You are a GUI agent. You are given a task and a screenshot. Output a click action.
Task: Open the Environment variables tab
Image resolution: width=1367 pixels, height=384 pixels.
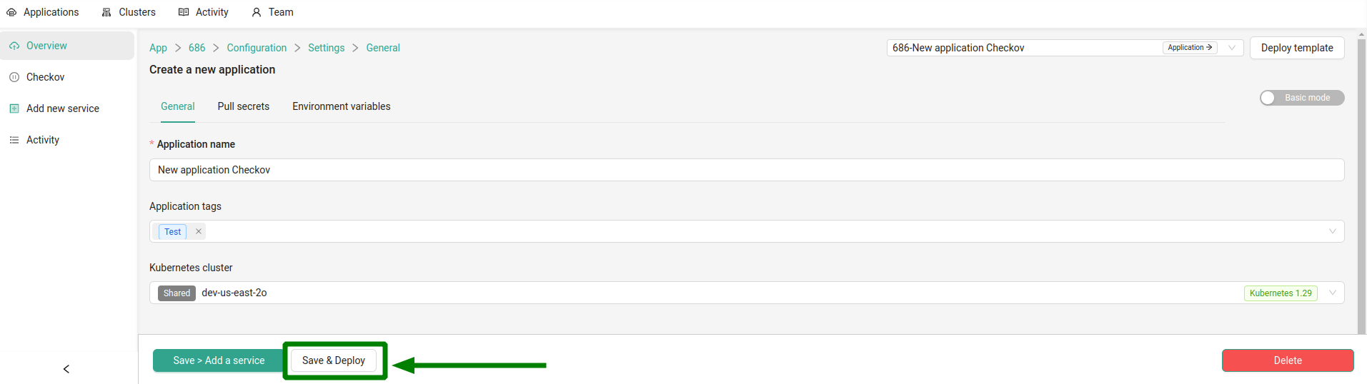tap(342, 106)
